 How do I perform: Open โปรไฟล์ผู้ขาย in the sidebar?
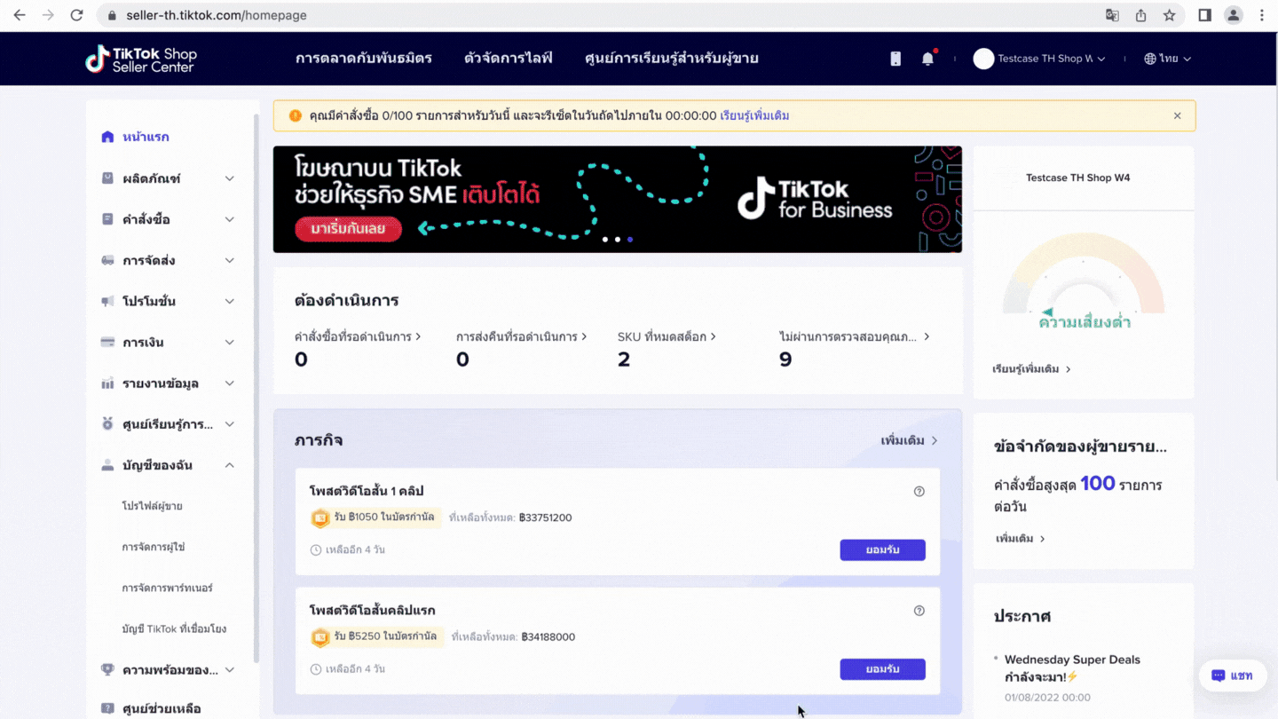click(x=152, y=506)
